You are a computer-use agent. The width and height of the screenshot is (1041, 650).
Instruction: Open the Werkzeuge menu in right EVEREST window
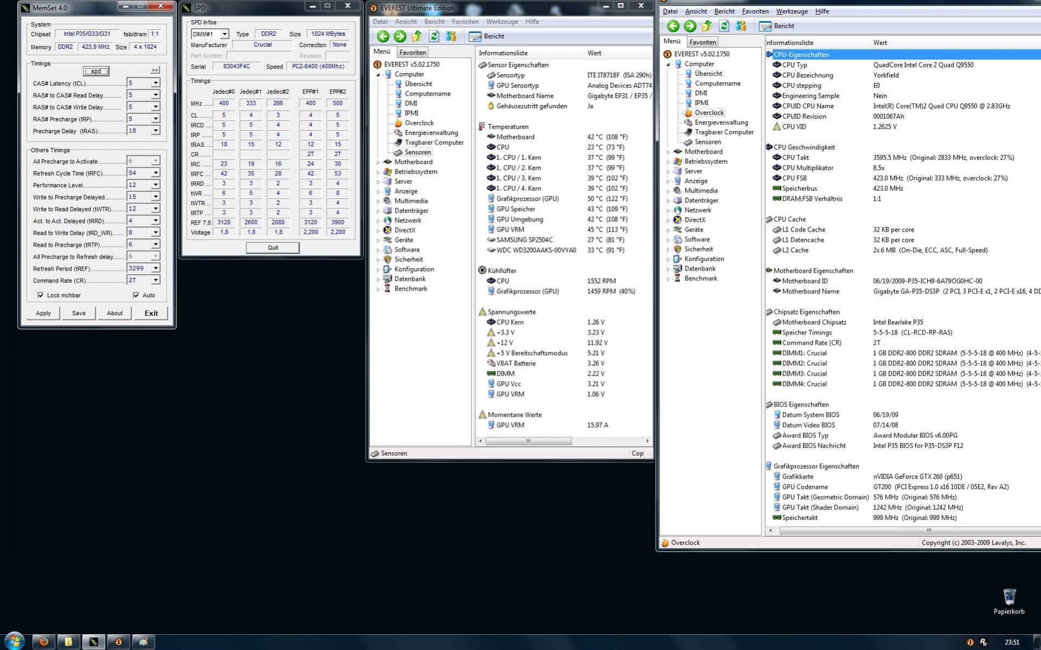pos(791,11)
